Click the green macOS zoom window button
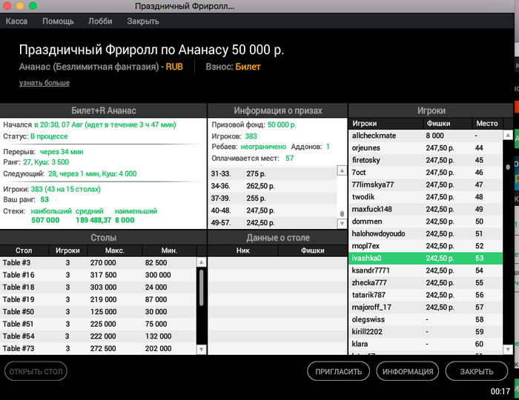519x400 pixels. (33, 6)
